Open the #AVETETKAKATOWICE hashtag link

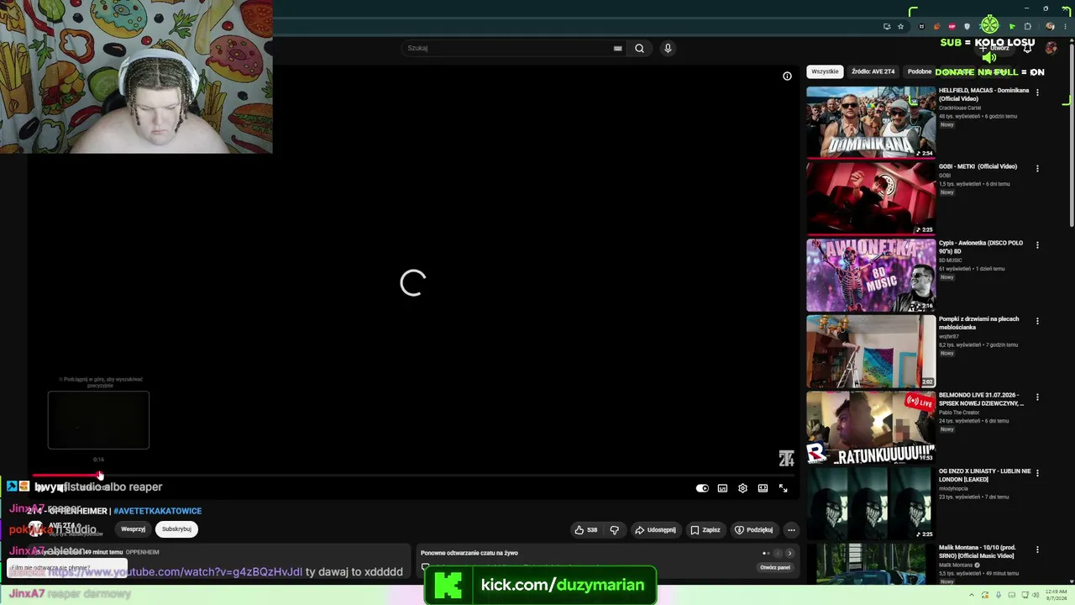tap(158, 511)
